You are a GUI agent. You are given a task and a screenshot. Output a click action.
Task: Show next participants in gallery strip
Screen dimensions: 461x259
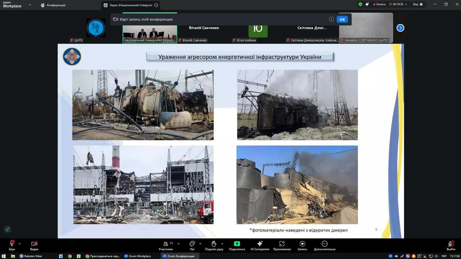[x=400, y=28]
